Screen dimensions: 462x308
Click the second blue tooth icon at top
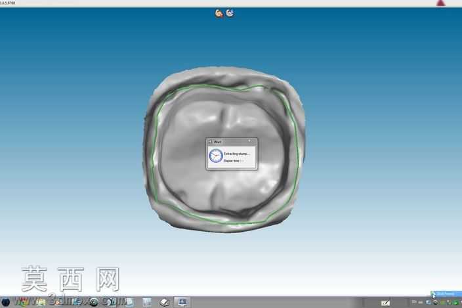pos(230,13)
